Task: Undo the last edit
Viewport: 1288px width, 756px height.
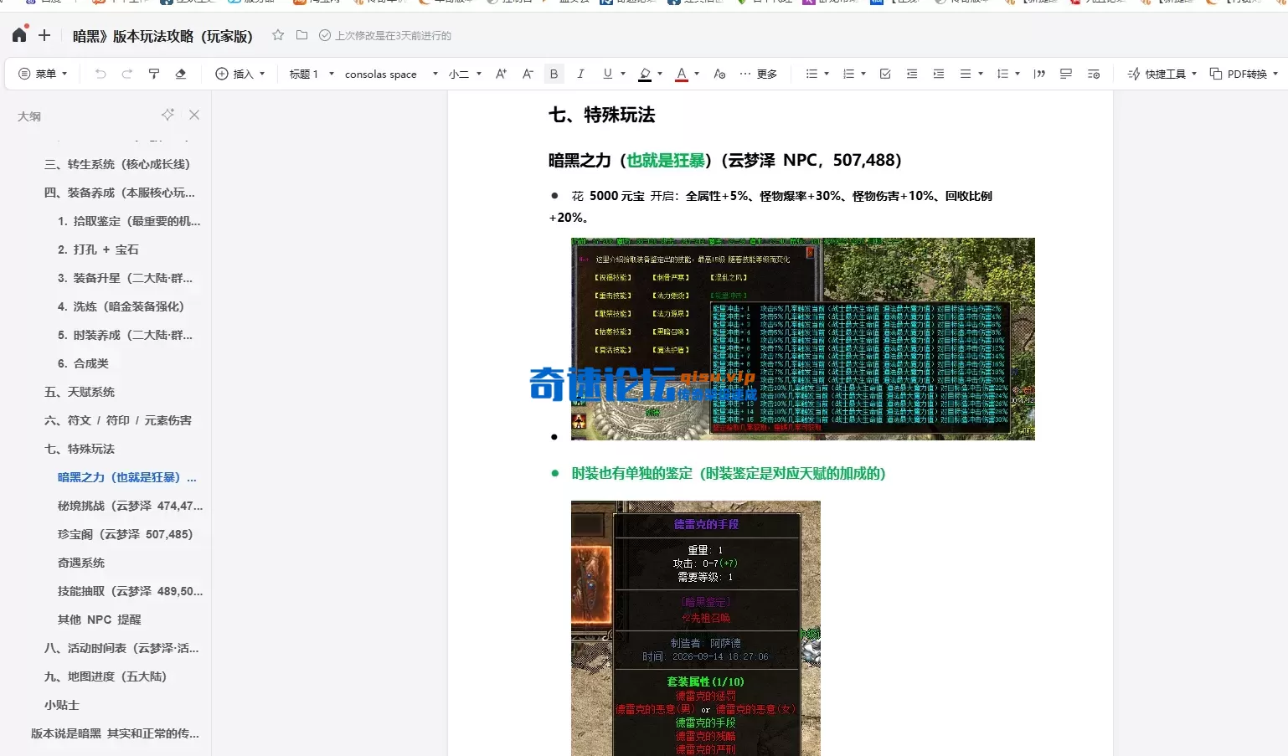Action: click(x=100, y=74)
